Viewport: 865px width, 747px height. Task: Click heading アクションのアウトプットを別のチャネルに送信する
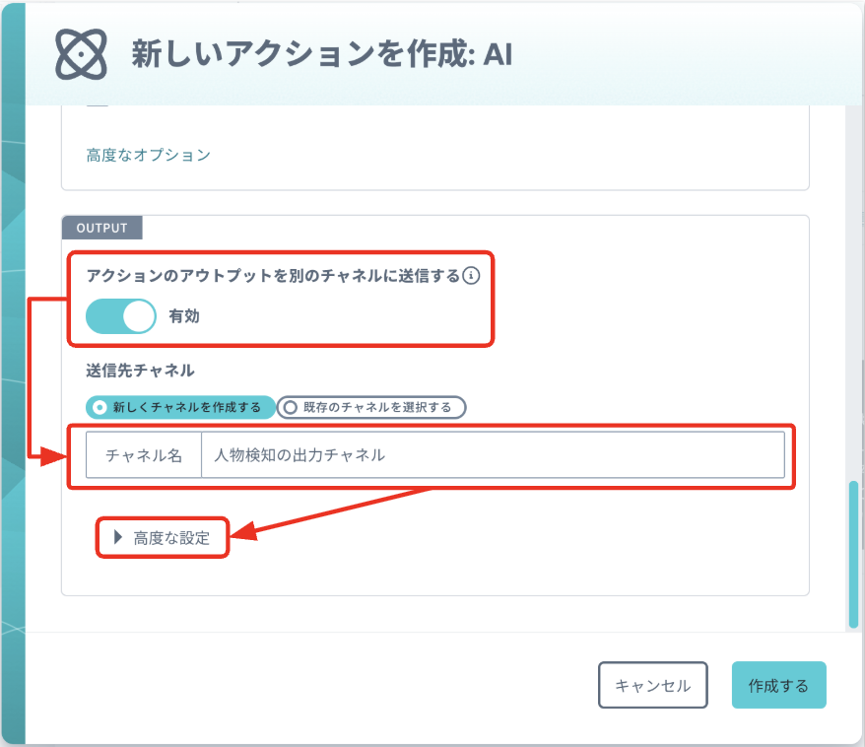click(x=273, y=275)
